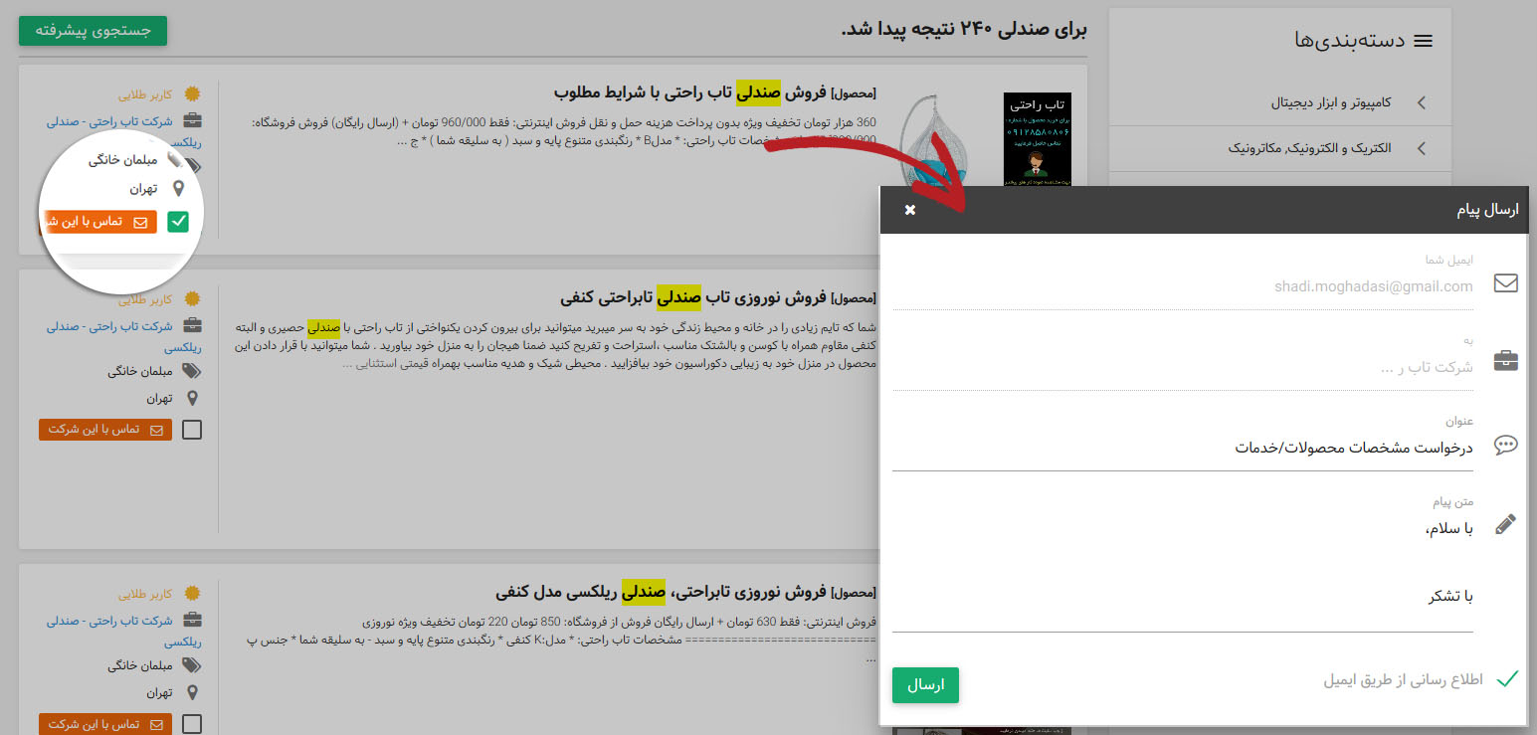Image resolution: width=1537 pixels, height=735 pixels.
Task: Click the hamburger icon next to دسته‌بندی‌ها
Action: click(1424, 41)
